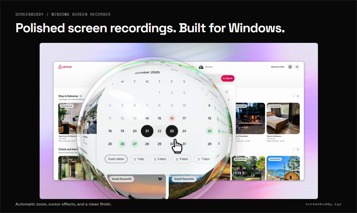This screenshot has width=357, height=213.
Task: Open the barrel sauna lake listing photo
Action: coord(283,168)
